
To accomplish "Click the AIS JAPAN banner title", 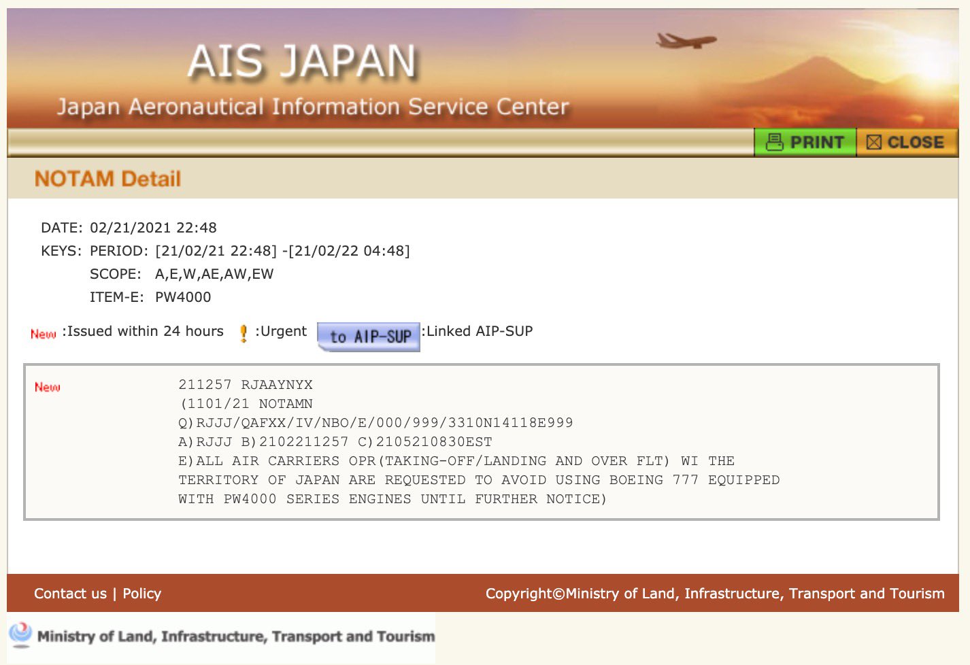I will coord(302,61).
